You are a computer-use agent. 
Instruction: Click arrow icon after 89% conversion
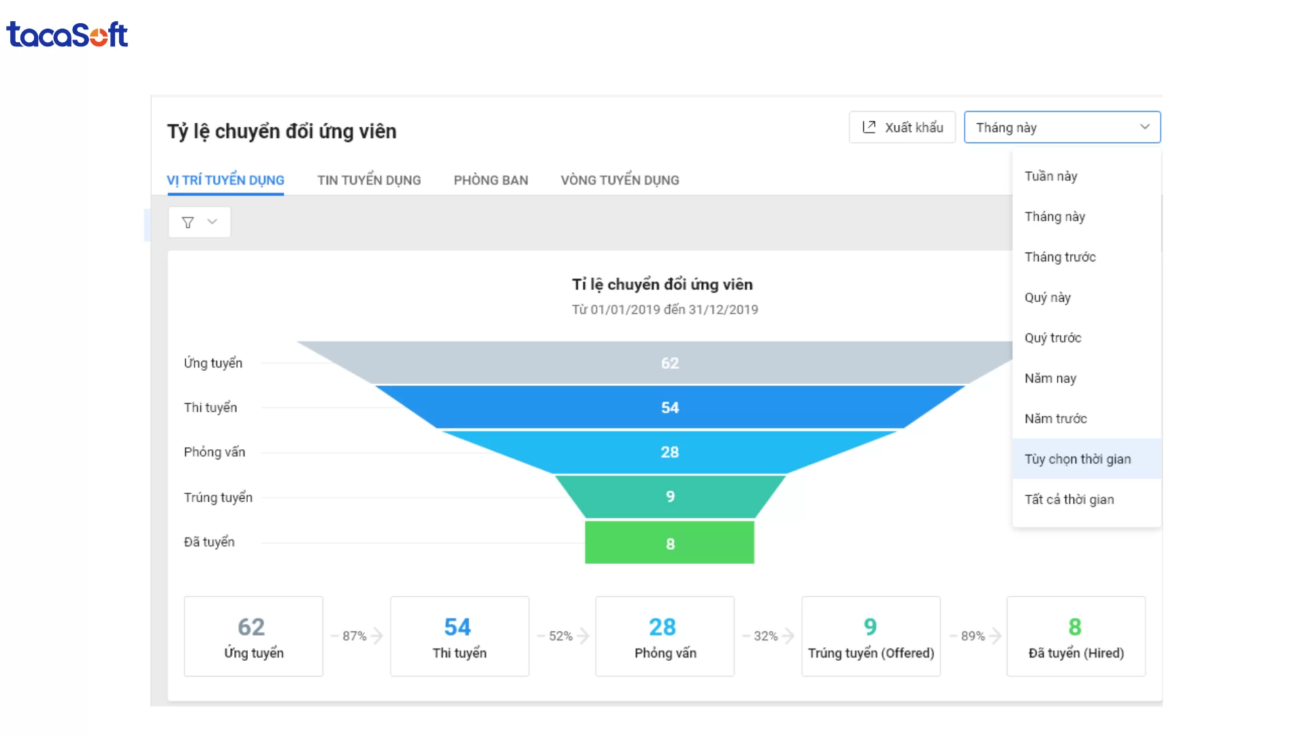pyautogui.click(x=995, y=636)
